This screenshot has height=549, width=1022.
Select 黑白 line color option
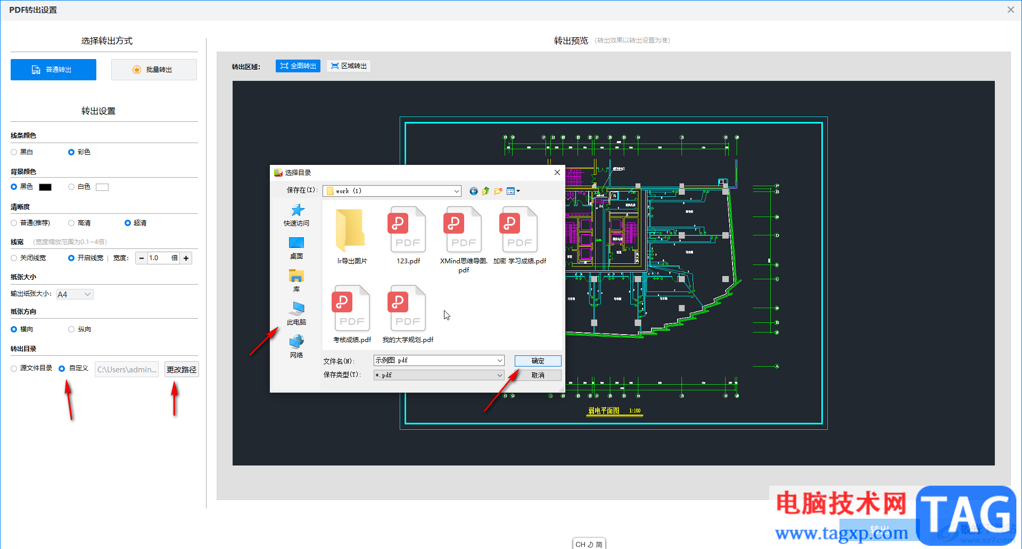(x=22, y=152)
